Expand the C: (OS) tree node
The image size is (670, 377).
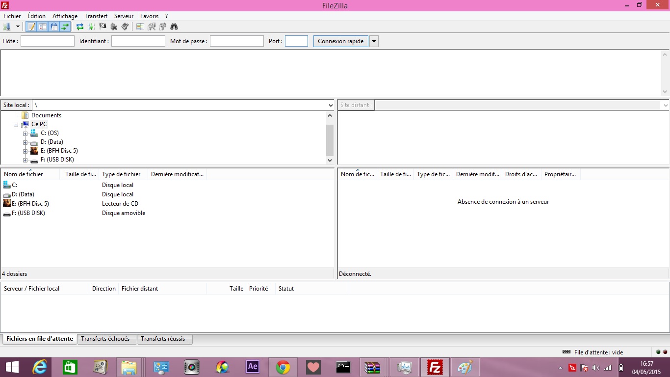[x=26, y=134]
